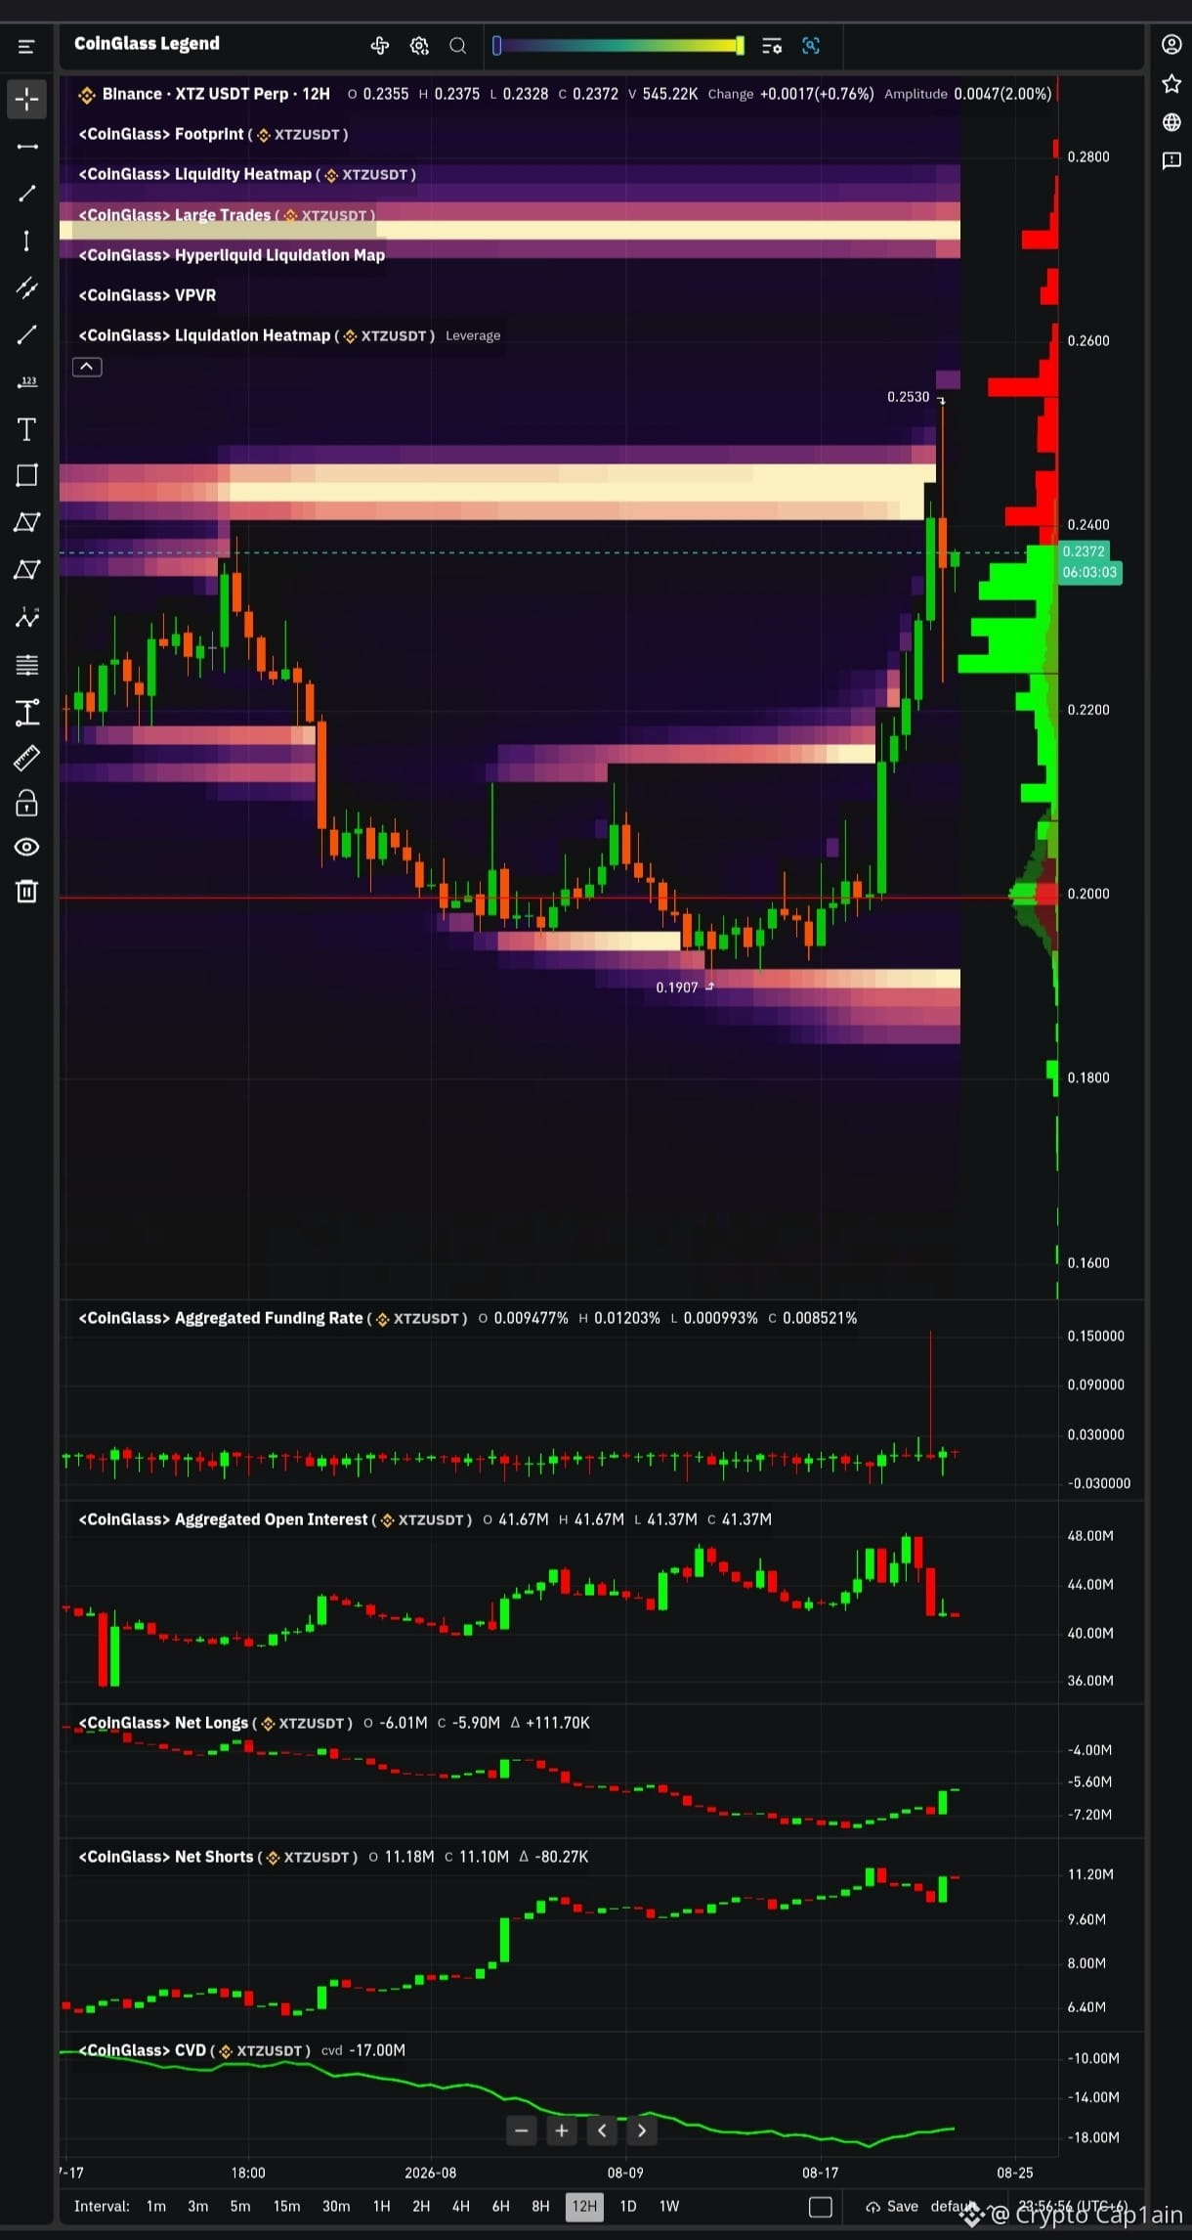Select the skewed parallelogram shape tool
The height and width of the screenshot is (2240, 1192).
click(x=26, y=569)
